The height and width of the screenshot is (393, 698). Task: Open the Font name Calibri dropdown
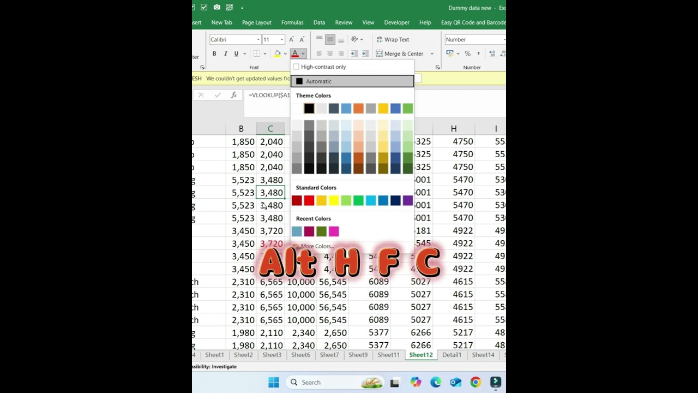[x=258, y=39]
